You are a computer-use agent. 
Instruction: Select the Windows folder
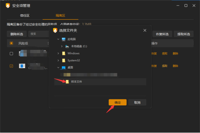pyautogui.click(x=73, y=53)
